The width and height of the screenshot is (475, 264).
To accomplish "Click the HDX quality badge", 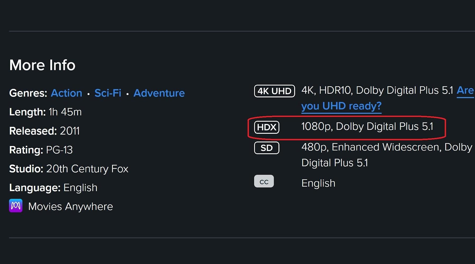I will pyautogui.click(x=267, y=127).
